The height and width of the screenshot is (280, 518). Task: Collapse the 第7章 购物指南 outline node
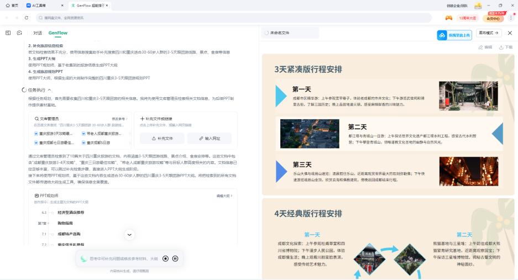pos(49,224)
